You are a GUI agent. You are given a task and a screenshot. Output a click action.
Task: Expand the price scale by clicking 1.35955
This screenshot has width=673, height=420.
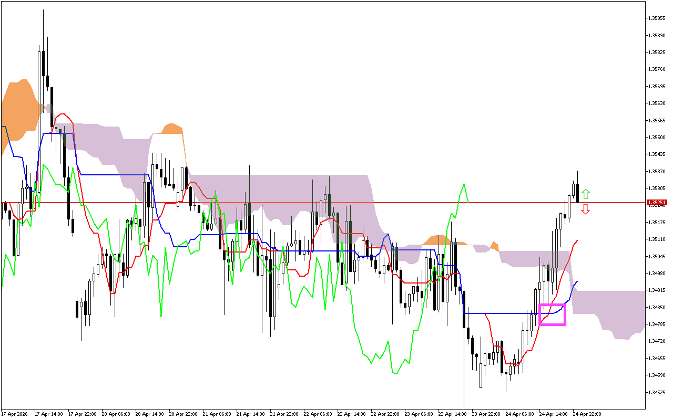[656, 17]
